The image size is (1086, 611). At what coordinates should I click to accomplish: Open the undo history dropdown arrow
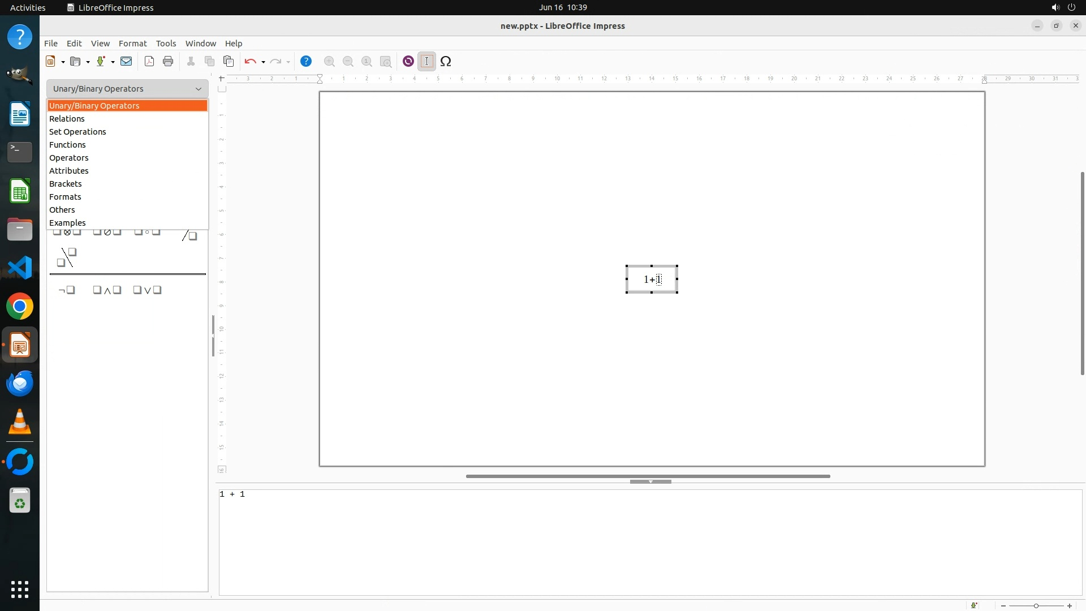point(264,62)
